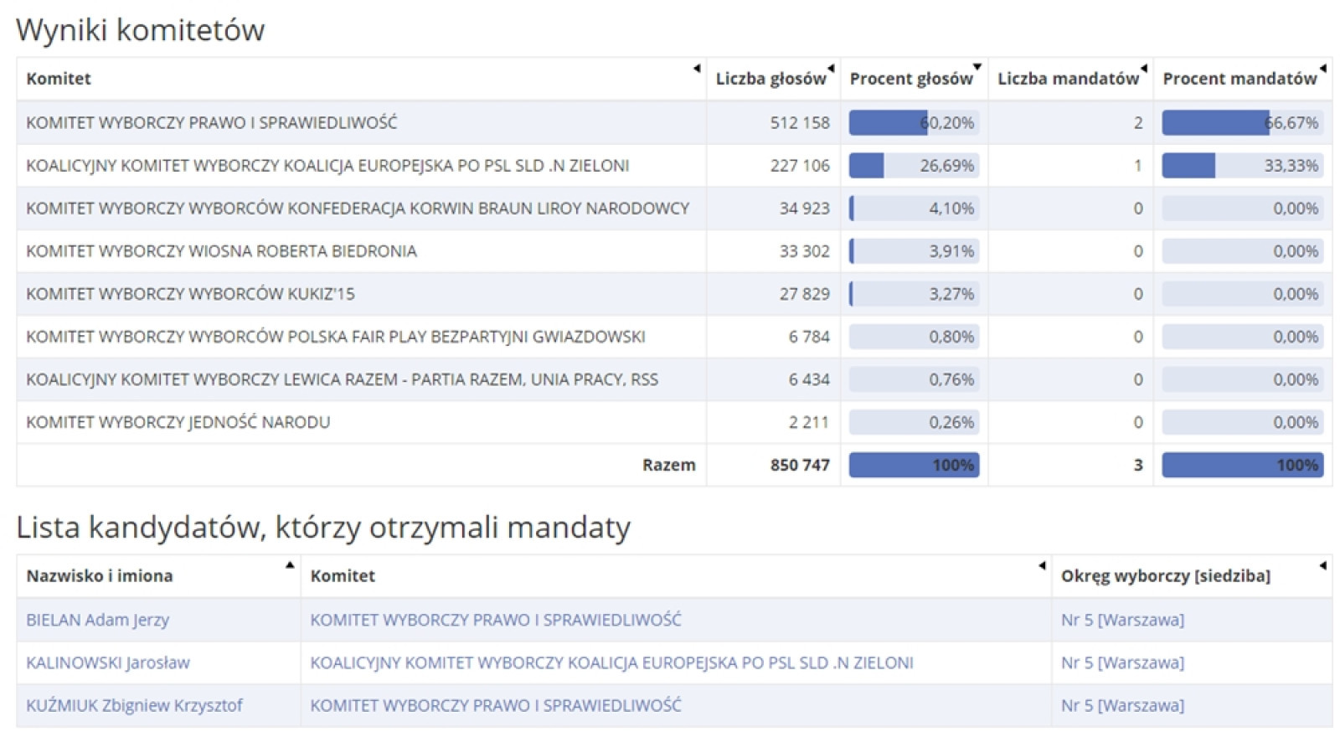Select POLSKA FAIR PLAY BEZPARTYJNI GWIAZDOWSKI row
The height and width of the screenshot is (732, 1340).
click(x=674, y=336)
